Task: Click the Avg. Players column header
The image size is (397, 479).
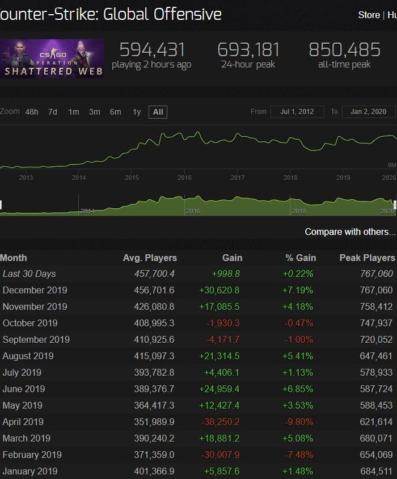Action: coord(150,258)
